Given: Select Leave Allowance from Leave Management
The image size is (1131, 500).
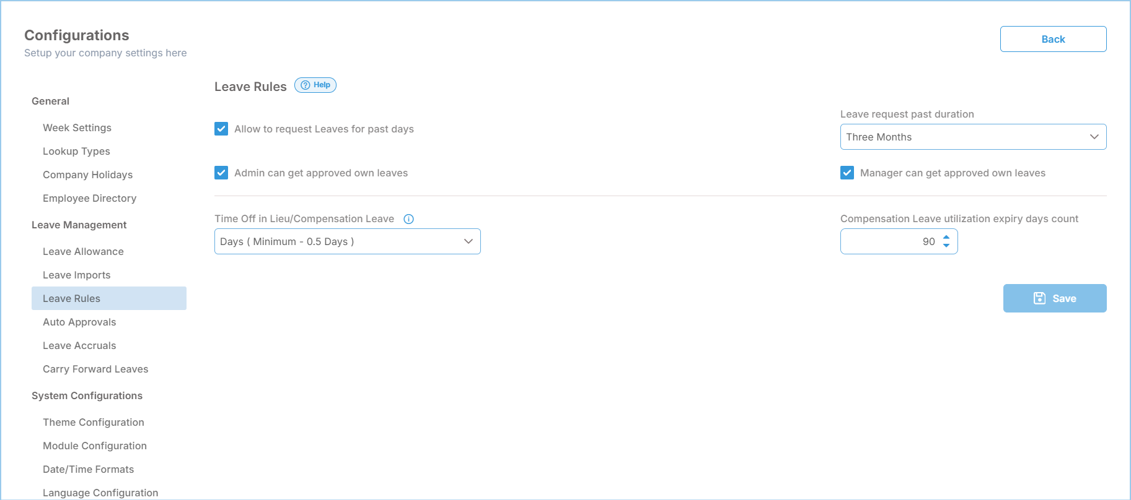Looking at the screenshot, I should pos(83,251).
